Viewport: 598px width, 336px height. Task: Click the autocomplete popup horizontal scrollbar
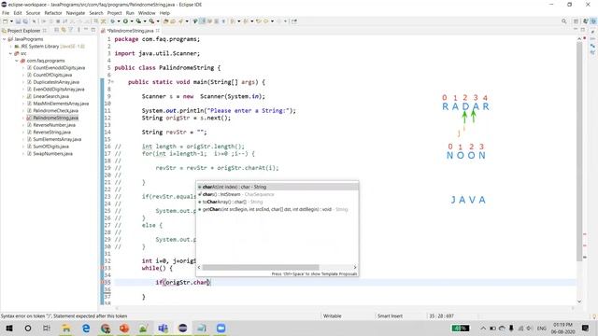(261, 268)
